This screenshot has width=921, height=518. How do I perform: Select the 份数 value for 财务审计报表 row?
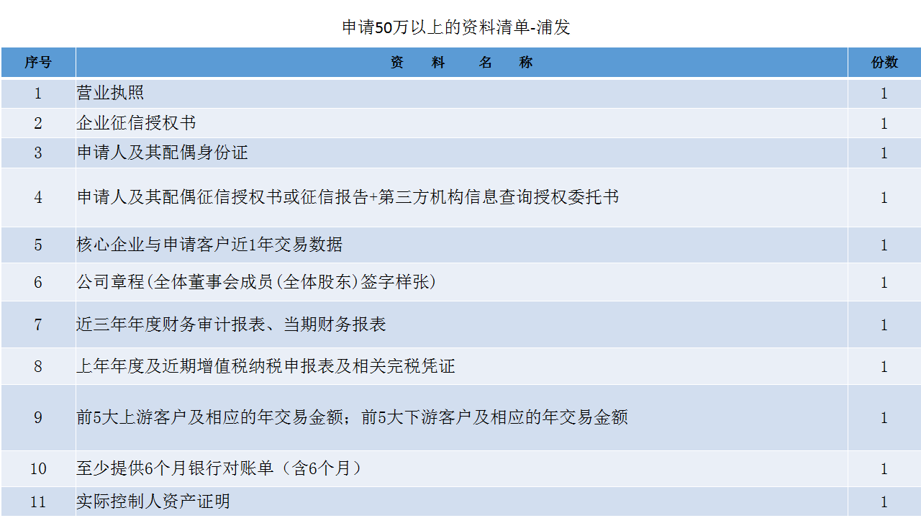tap(884, 324)
